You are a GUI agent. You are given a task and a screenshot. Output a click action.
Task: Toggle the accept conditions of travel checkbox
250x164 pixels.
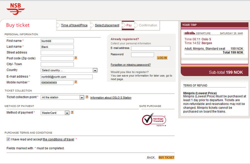coord(8,139)
